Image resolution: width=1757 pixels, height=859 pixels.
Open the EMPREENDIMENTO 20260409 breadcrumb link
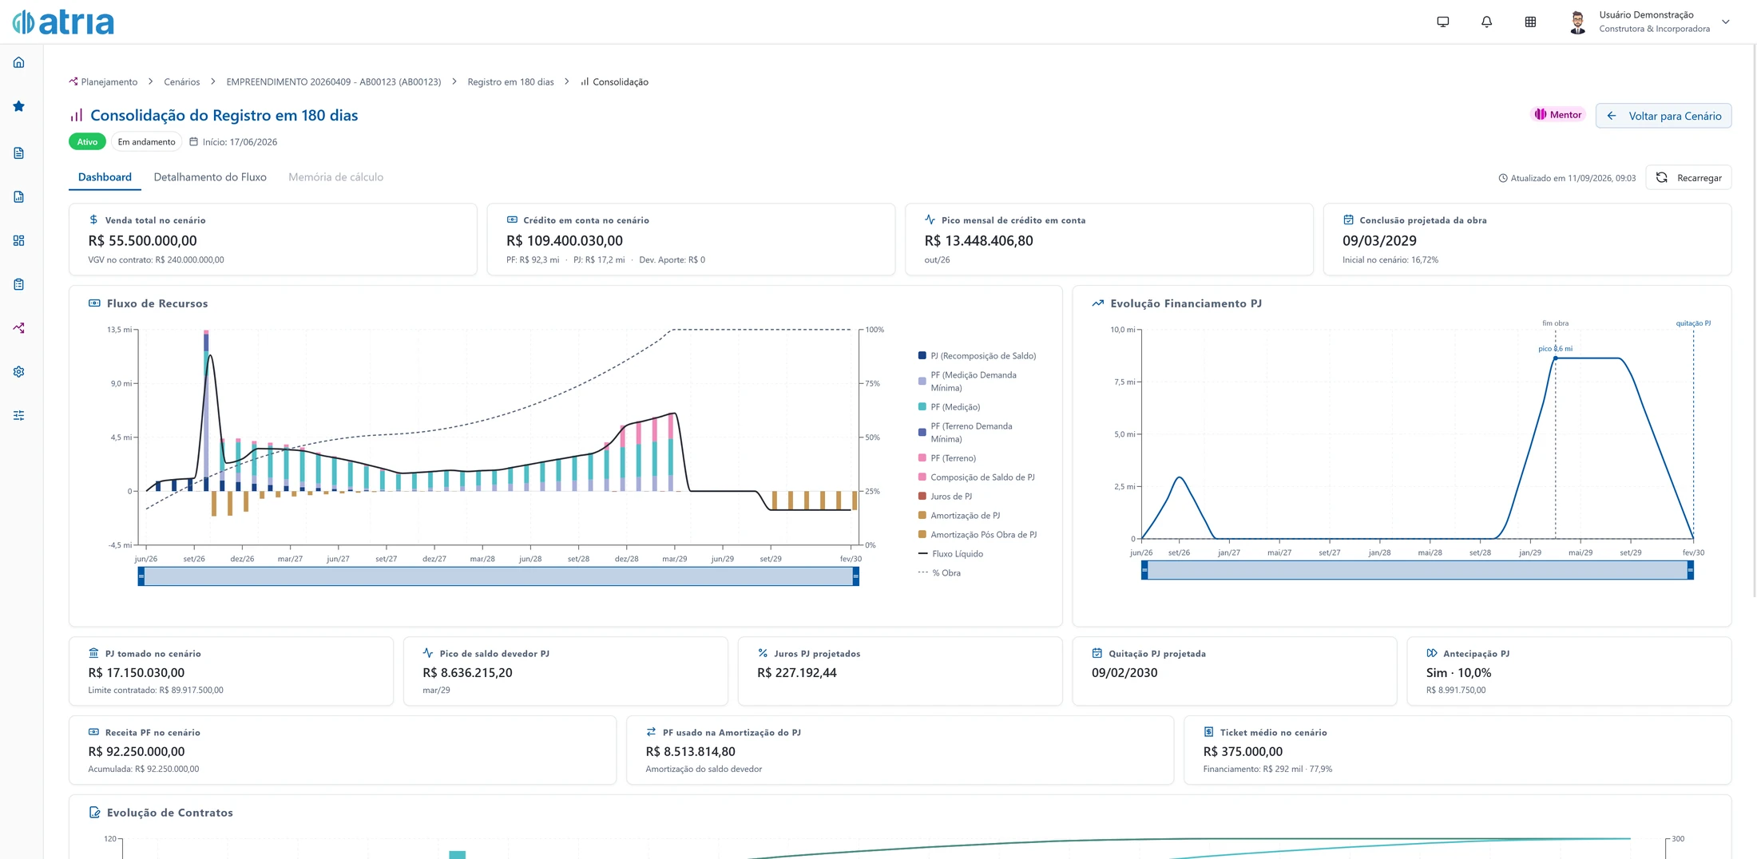tap(334, 82)
